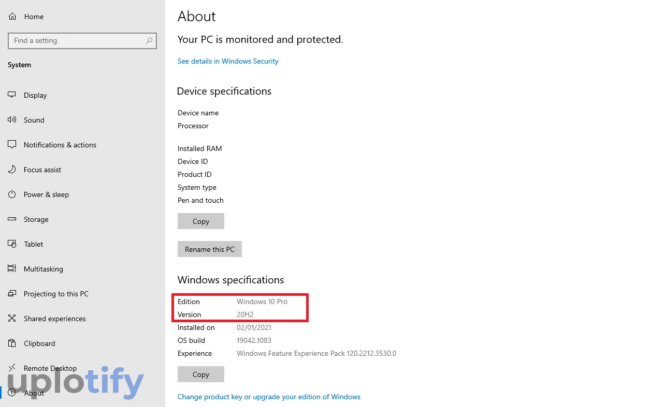
Task: Click the Notifications & actions icon
Action: coord(12,145)
